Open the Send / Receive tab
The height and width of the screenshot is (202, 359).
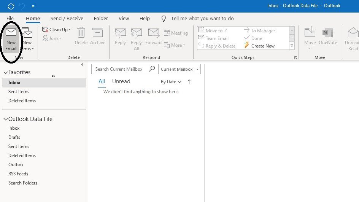(67, 18)
